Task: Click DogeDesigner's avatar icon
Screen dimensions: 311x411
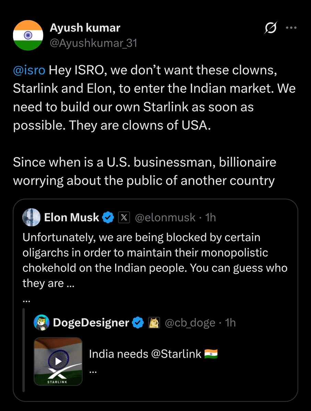Action: 42,323
